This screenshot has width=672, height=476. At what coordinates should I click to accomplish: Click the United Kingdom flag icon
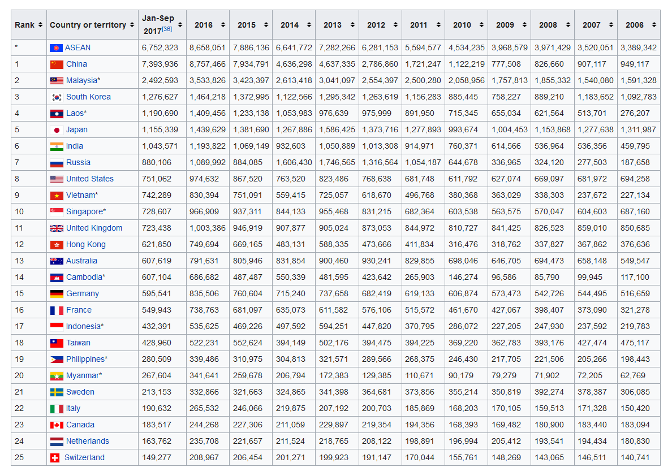click(57, 228)
